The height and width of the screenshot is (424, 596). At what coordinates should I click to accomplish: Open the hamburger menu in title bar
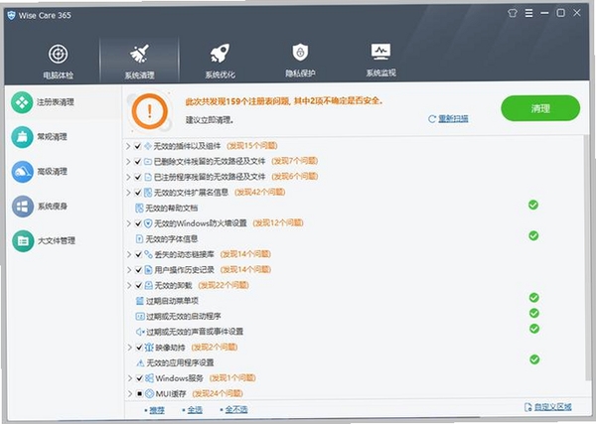coord(528,13)
